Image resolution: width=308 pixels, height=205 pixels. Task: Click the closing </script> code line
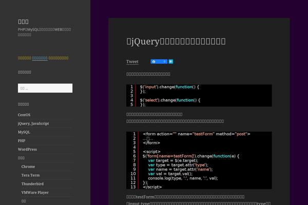pyautogui.click(x=152, y=187)
